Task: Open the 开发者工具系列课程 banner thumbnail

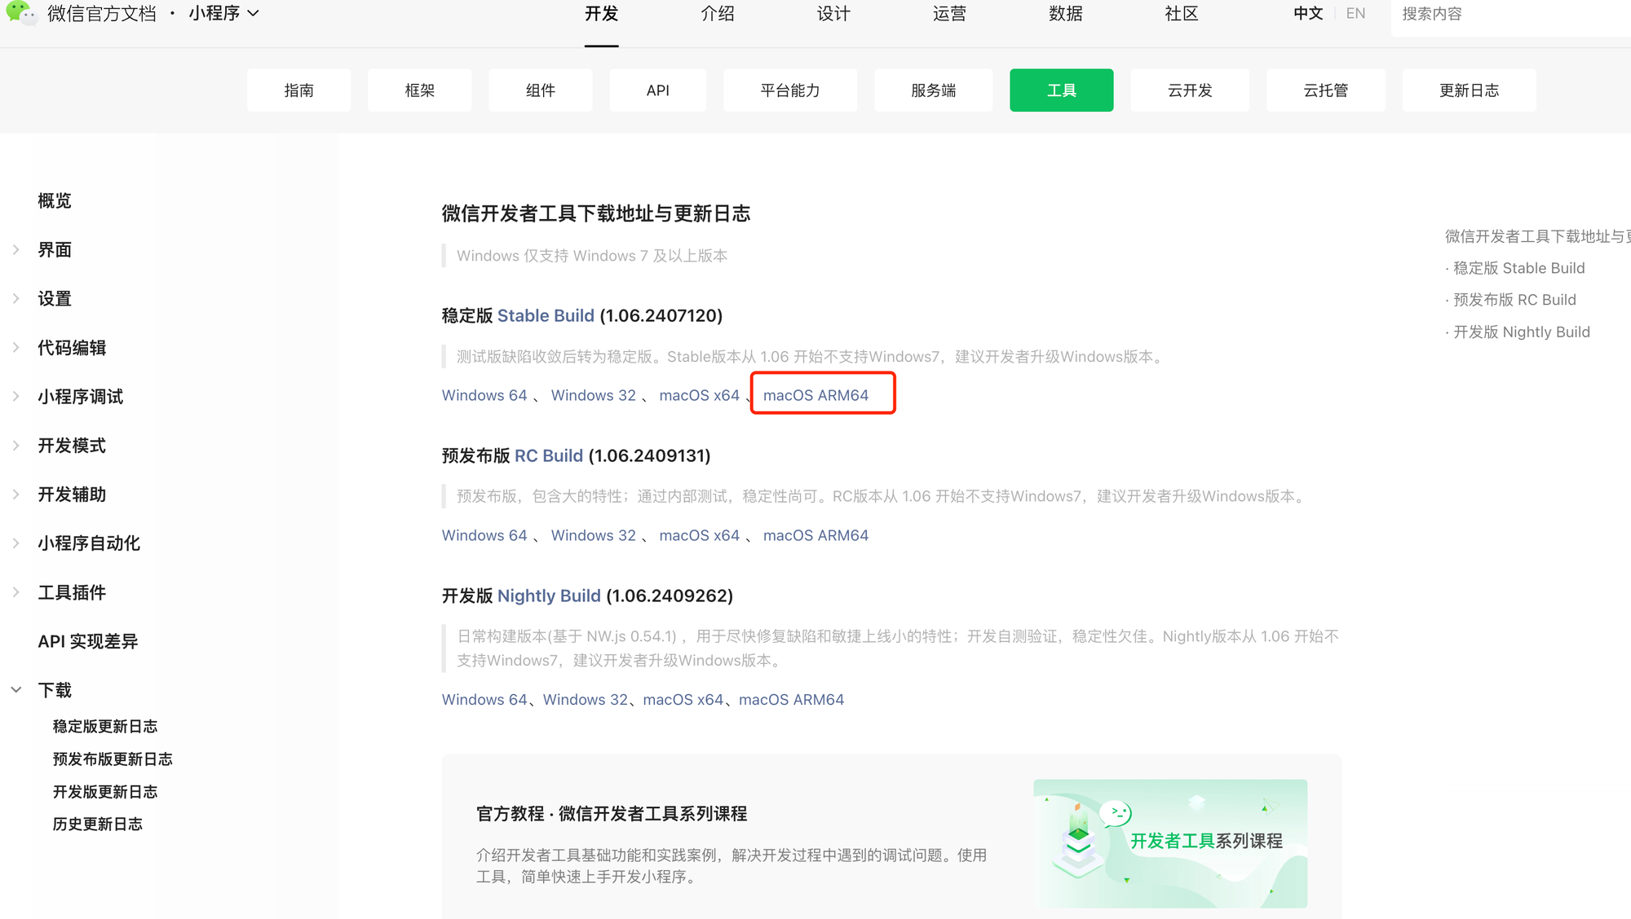Action: tap(1170, 843)
